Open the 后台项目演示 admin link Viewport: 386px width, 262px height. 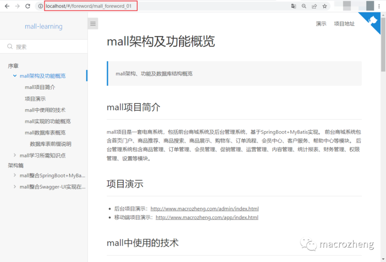[204, 208]
